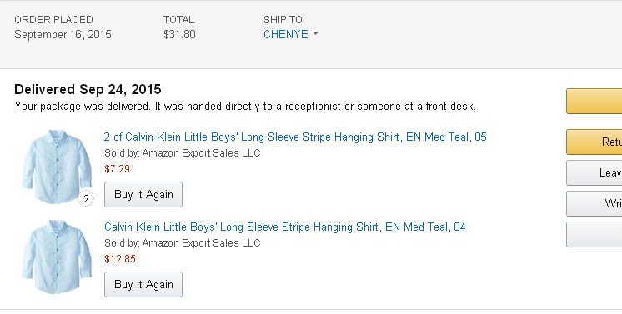Click Buy it Again for size 04 shirt

pos(143,285)
